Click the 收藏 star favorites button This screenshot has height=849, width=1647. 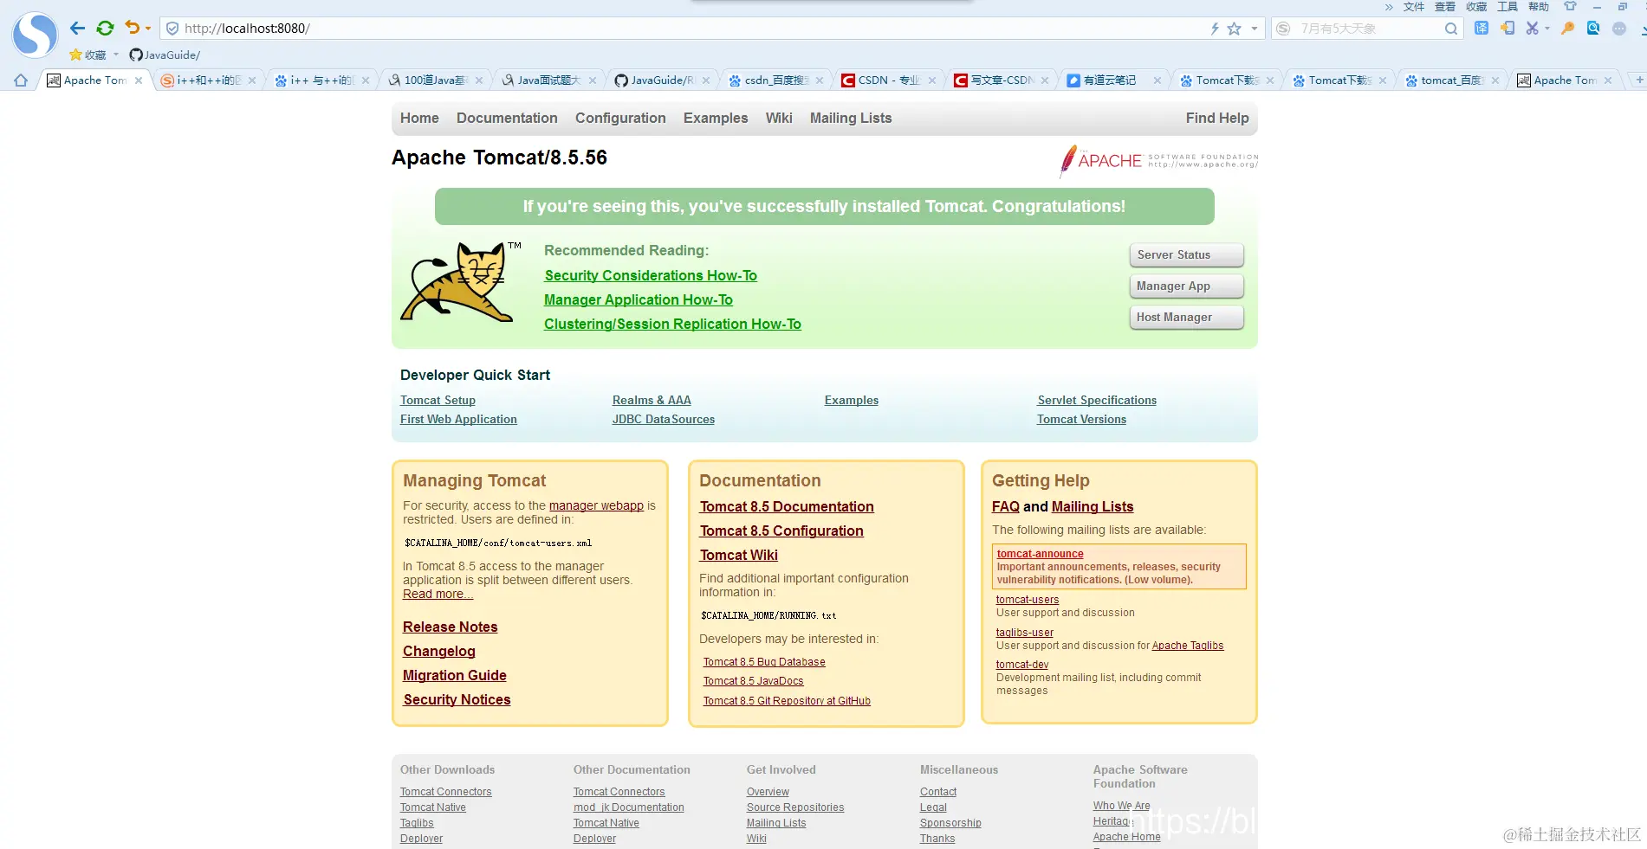(x=88, y=55)
